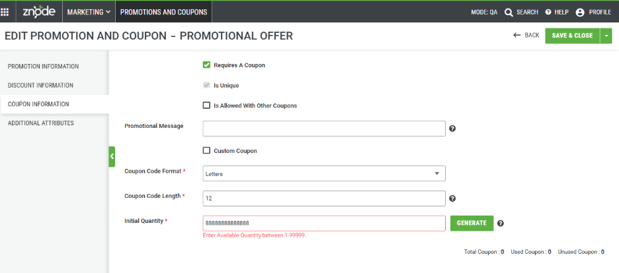Click the Initial Quantity input field
This screenshot has width=619, height=273.
point(324,223)
